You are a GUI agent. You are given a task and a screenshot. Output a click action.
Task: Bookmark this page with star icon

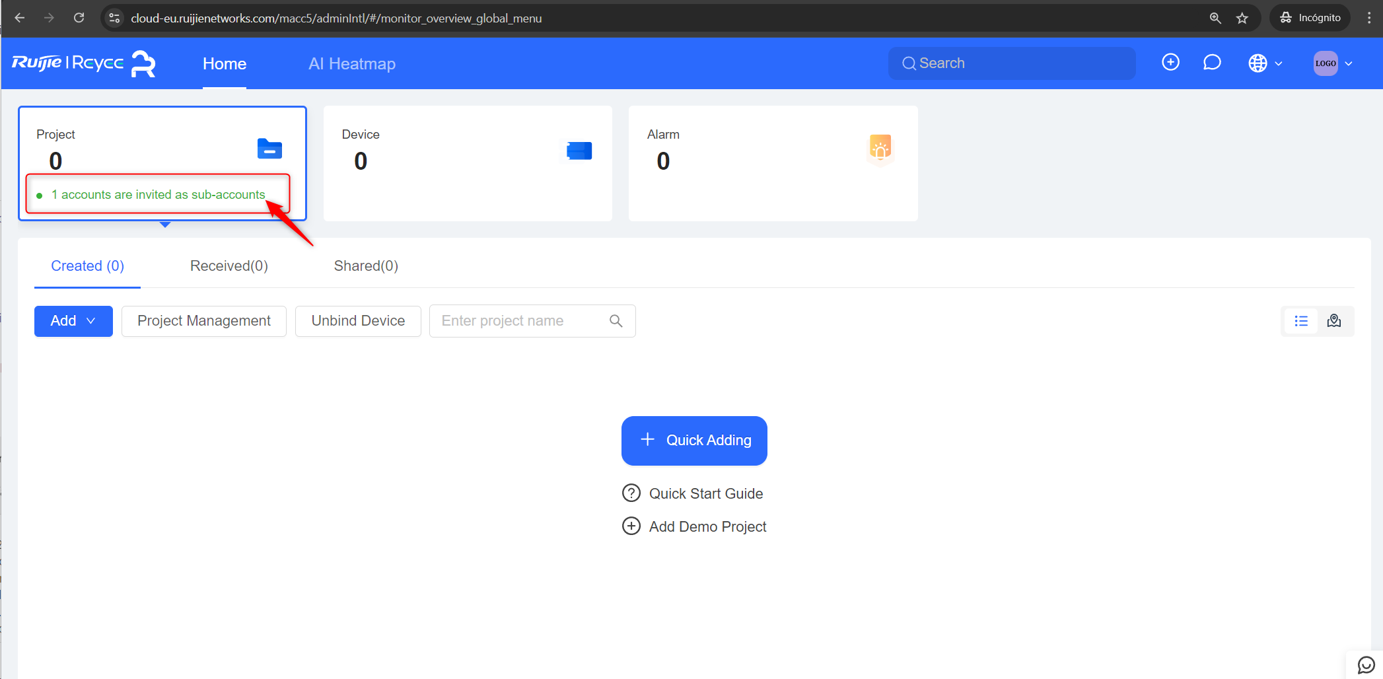[1242, 18]
